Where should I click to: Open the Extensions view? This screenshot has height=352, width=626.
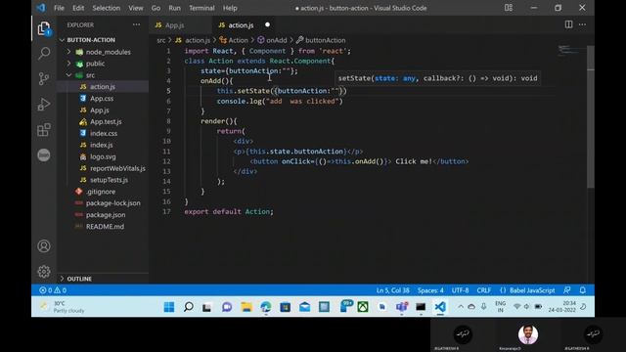point(44,130)
